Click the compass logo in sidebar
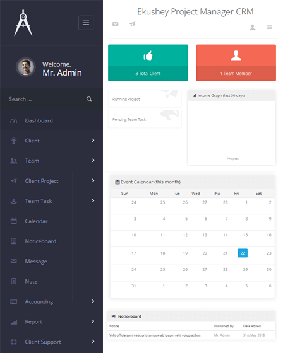This screenshot has height=353, width=283. [23, 23]
